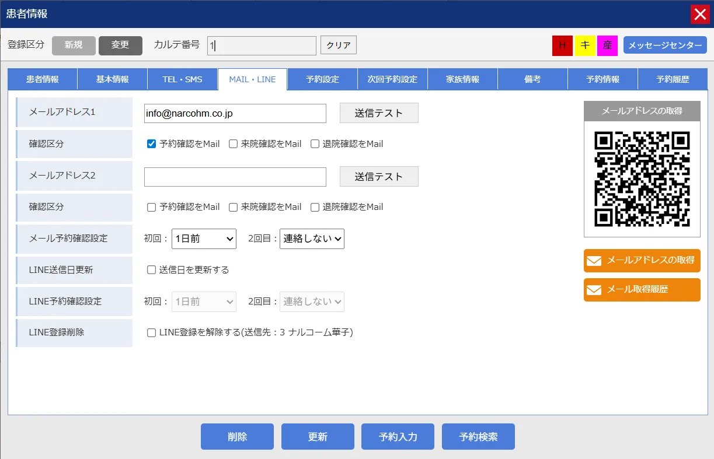Close the 患者情報 dialog with red X
This screenshot has height=459, width=714.
(x=699, y=14)
